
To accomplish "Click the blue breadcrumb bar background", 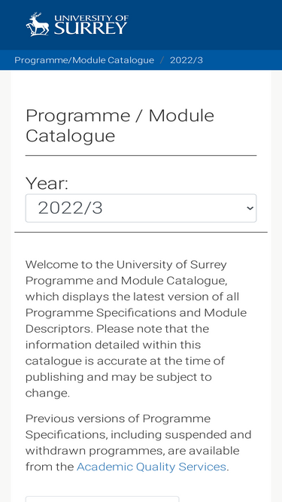I will pyautogui.click(x=243, y=60).
